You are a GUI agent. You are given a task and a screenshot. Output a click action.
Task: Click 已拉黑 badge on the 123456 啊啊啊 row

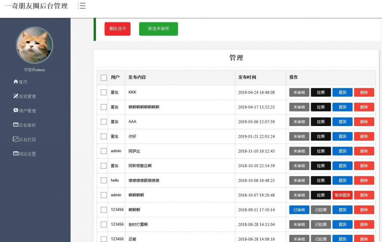click(321, 210)
